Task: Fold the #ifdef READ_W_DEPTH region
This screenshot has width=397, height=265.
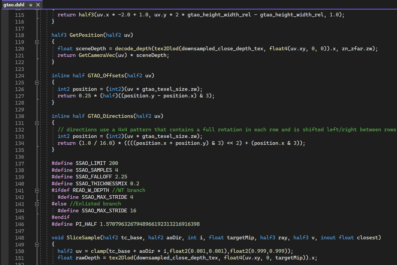Action: (x=37, y=191)
